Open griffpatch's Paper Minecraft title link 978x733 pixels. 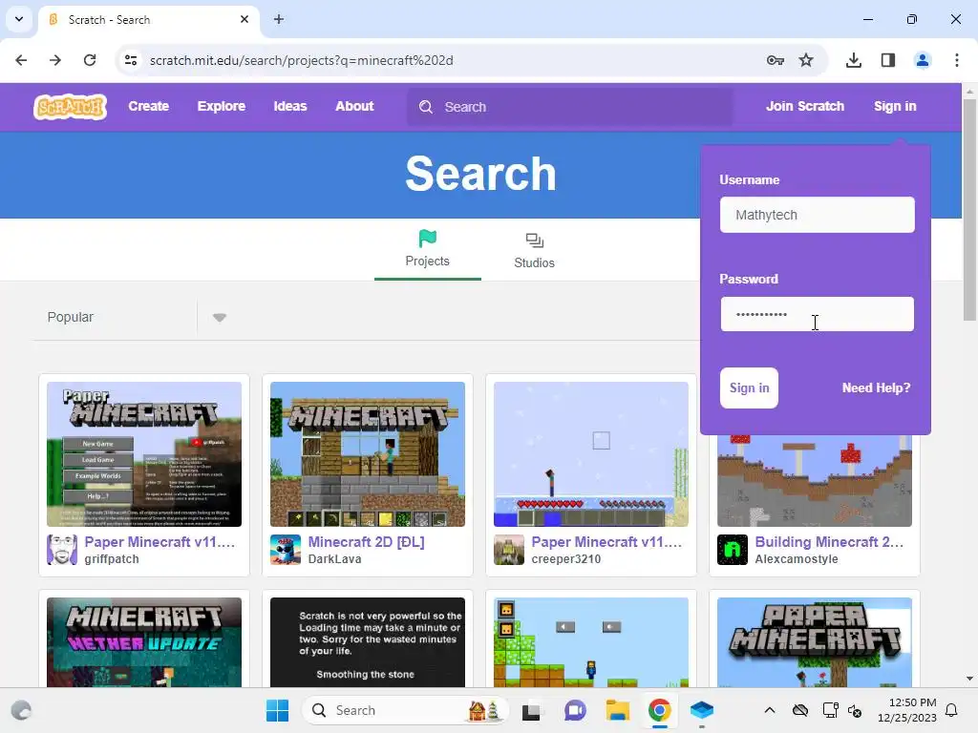tap(159, 542)
